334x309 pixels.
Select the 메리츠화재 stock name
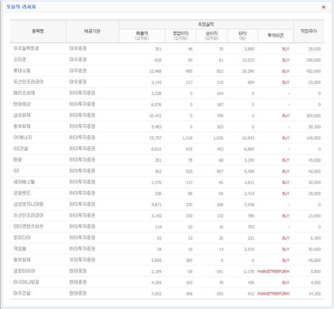pyautogui.click(x=24, y=93)
